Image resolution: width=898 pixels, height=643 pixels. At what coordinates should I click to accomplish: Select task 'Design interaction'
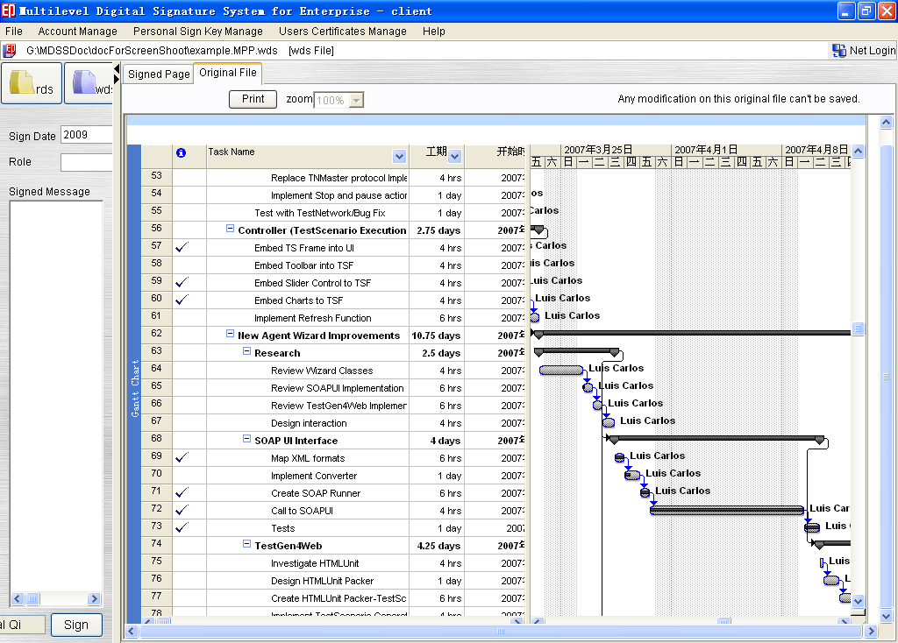pos(309,423)
